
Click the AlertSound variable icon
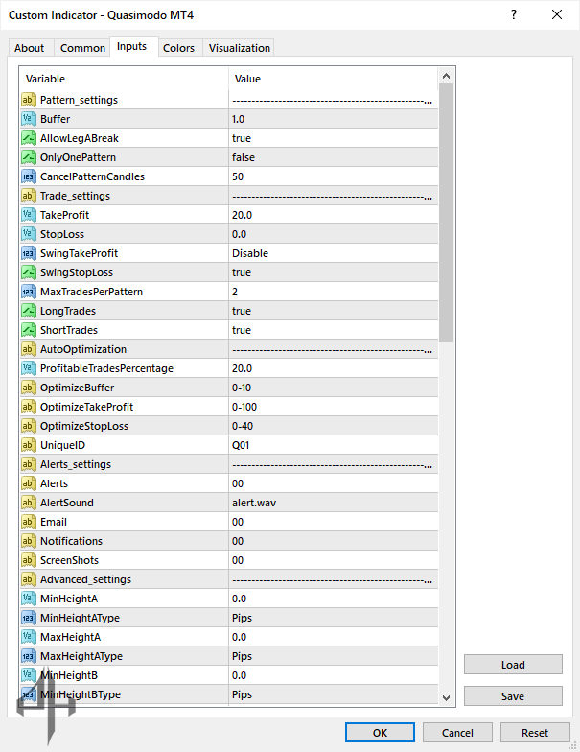point(28,503)
